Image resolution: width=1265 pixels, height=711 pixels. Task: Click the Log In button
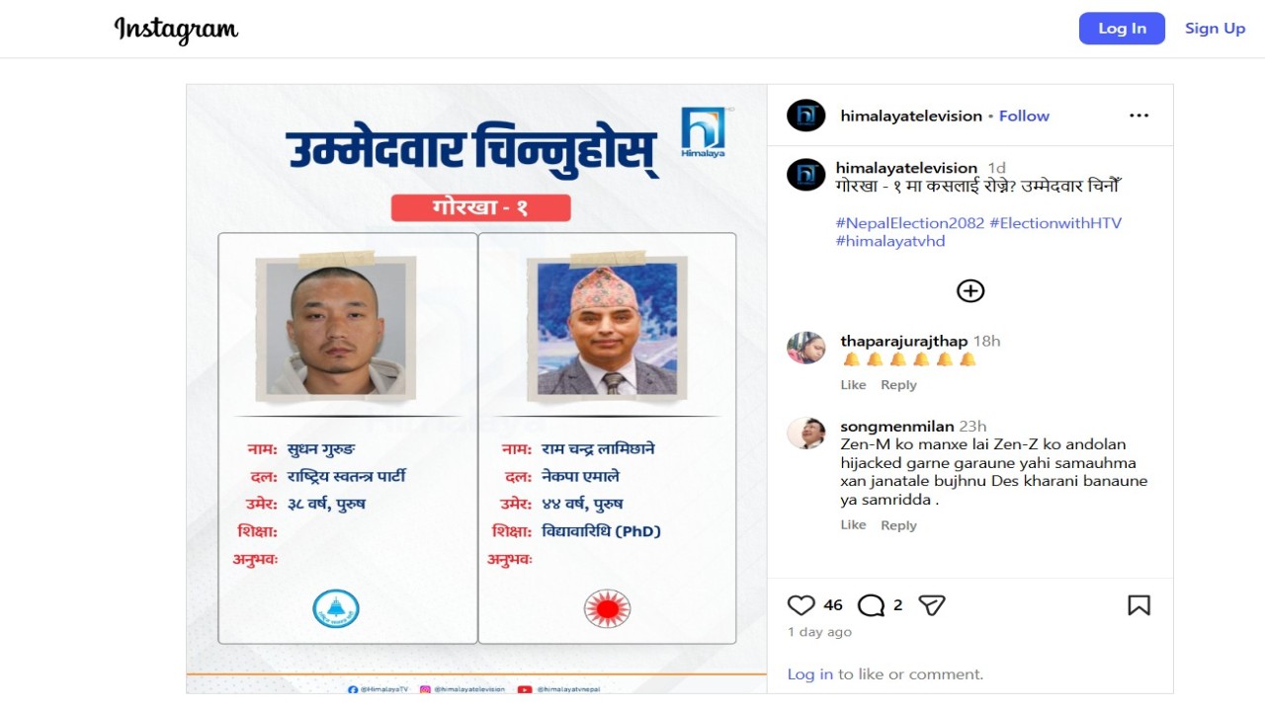point(1122,29)
